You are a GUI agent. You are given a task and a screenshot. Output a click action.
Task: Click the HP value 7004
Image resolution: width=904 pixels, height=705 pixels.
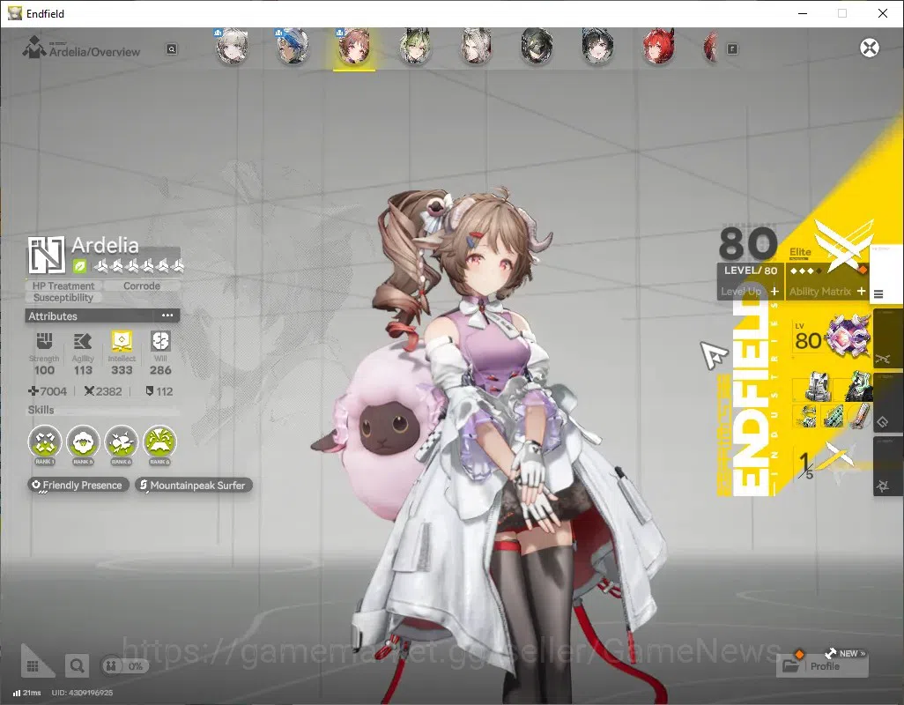(48, 391)
